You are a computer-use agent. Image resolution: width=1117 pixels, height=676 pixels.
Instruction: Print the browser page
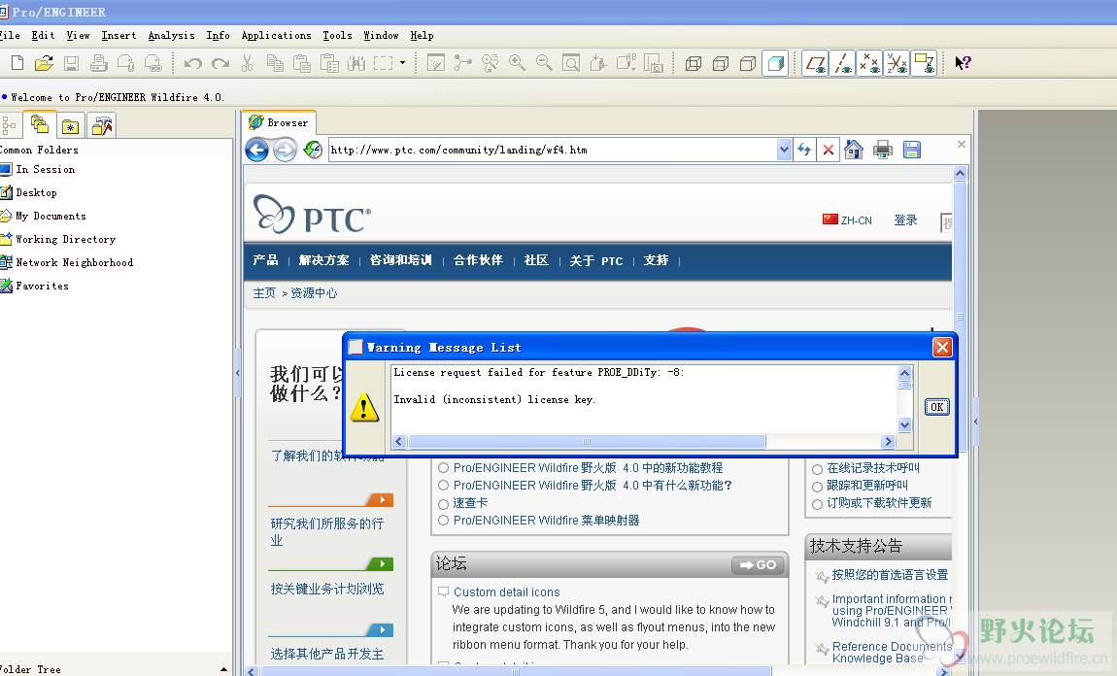883,150
